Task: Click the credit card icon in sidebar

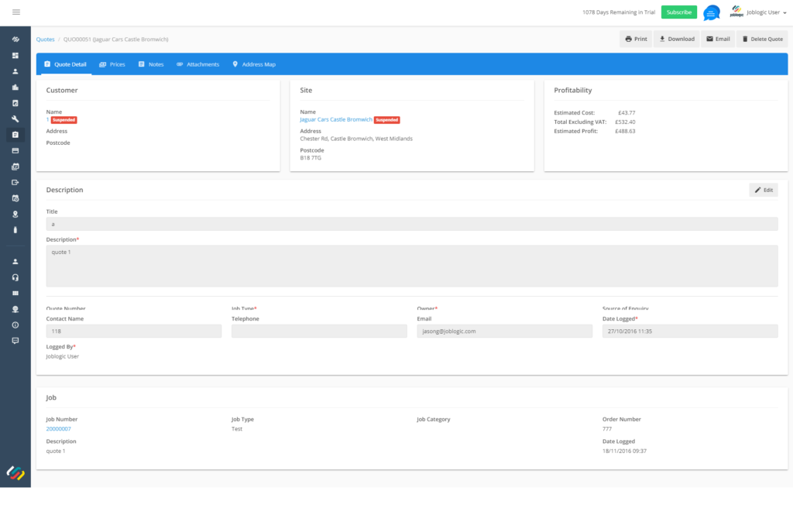Action: click(x=15, y=150)
